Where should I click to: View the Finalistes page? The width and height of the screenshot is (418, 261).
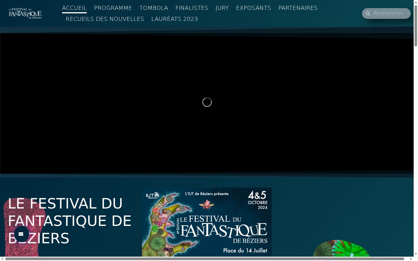coord(192,8)
